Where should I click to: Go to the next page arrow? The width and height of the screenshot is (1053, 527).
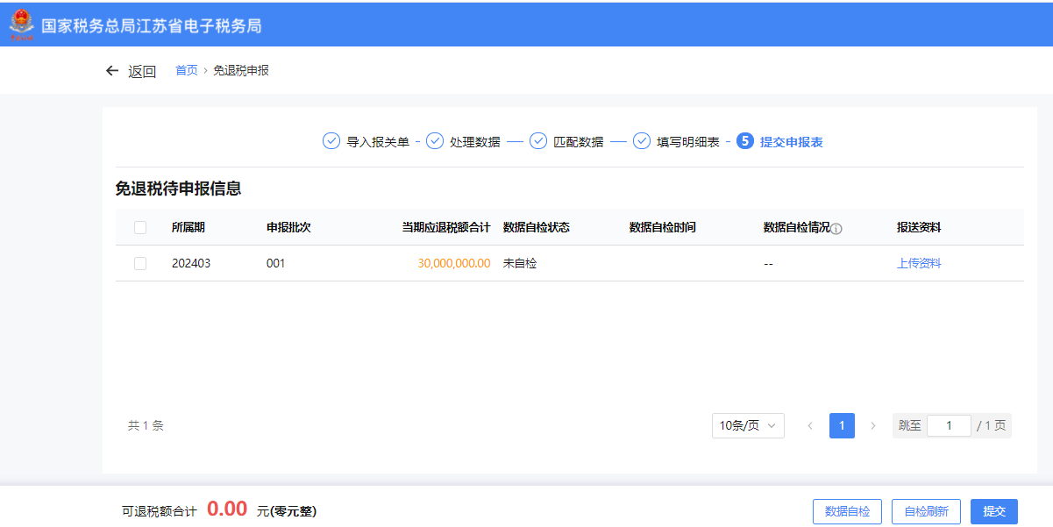coord(872,425)
